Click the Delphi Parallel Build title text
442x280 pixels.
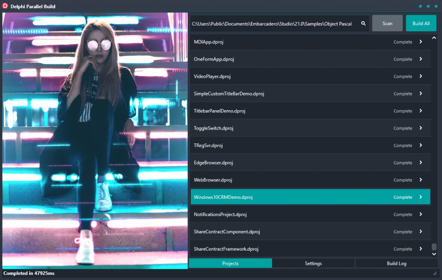[x=33, y=6]
